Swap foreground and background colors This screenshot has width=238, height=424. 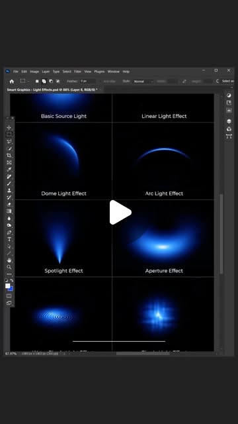pyautogui.click(x=12, y=280)
